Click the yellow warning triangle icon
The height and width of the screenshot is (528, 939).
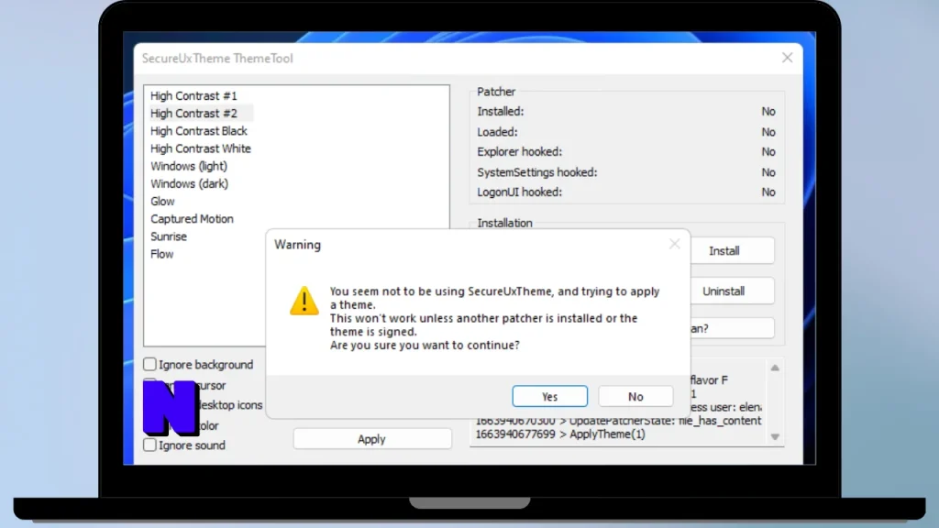(304, 301)
